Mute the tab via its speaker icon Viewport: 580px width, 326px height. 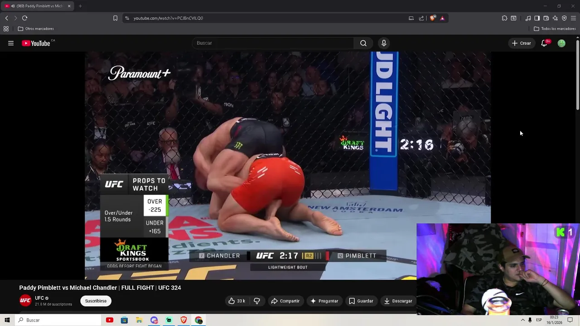[12, 6]
